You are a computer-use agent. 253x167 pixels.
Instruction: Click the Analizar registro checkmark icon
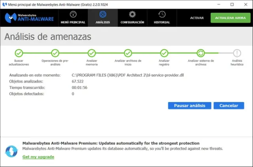164,53
